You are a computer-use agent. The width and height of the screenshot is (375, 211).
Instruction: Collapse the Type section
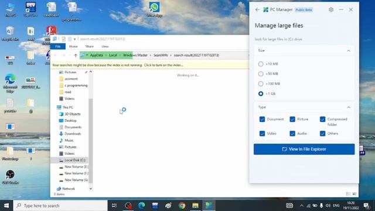pos(349,107)
